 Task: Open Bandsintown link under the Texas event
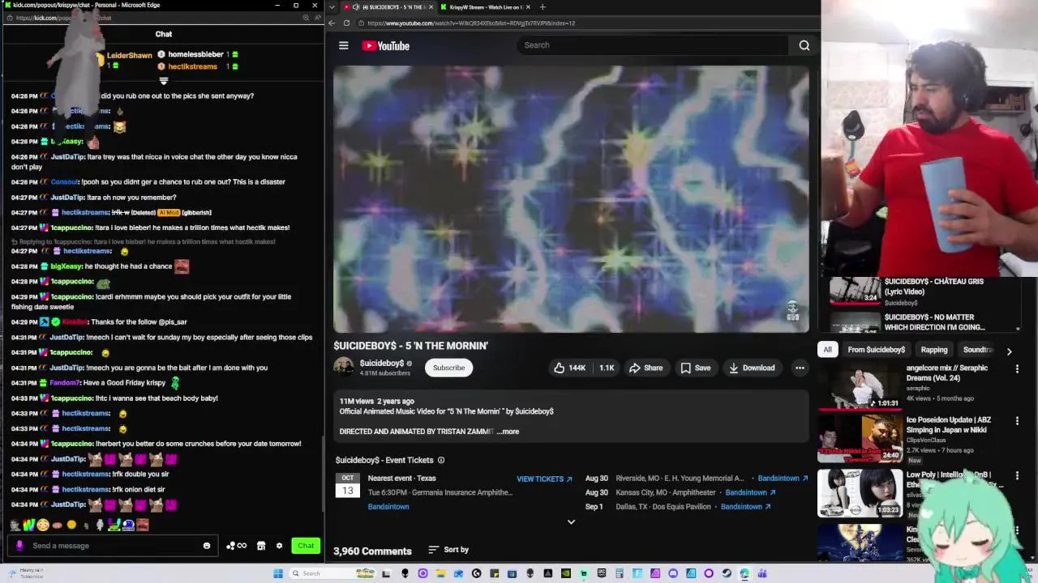pyautogui.click(x=388, y=507)
